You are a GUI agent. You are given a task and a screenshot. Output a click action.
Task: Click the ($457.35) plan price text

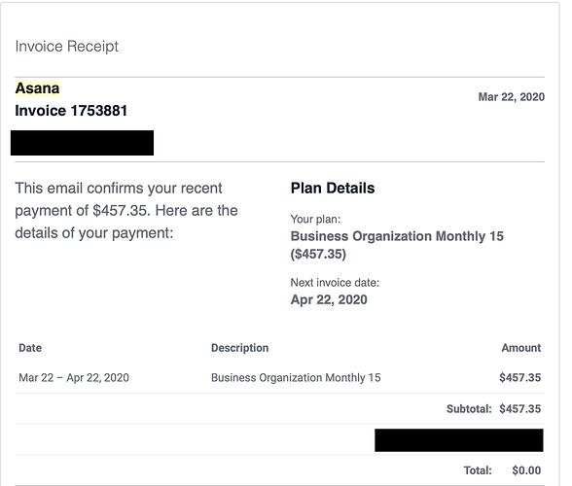[x=318, y=254]
